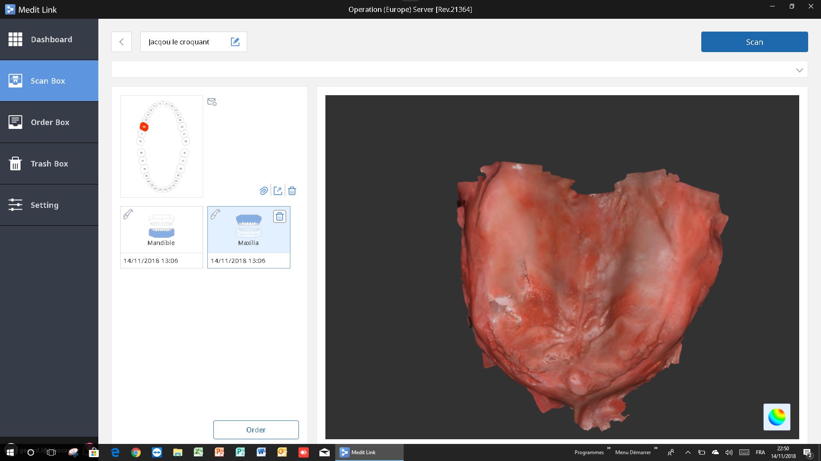821x461 pixels.
Task: Open the Order Box section
Action: 49,122
